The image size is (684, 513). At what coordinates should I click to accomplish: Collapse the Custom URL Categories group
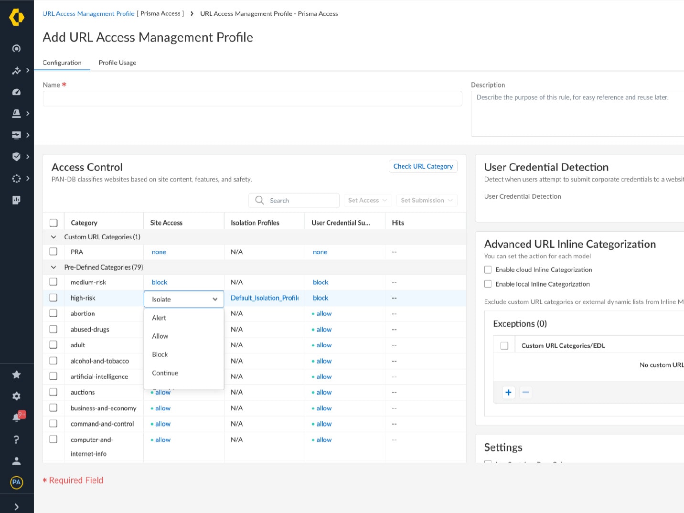[x=53, y=237]
